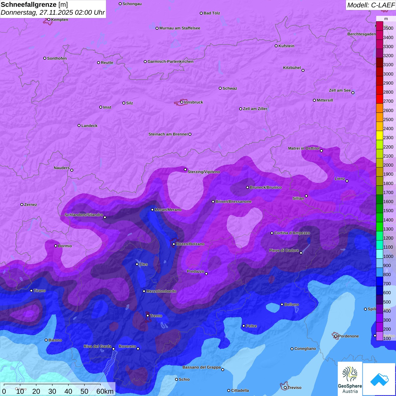396x396 pixels.
Task: Click the 3500 m legend color swatch
Action: pyautogui.click(x=380, y=26)
